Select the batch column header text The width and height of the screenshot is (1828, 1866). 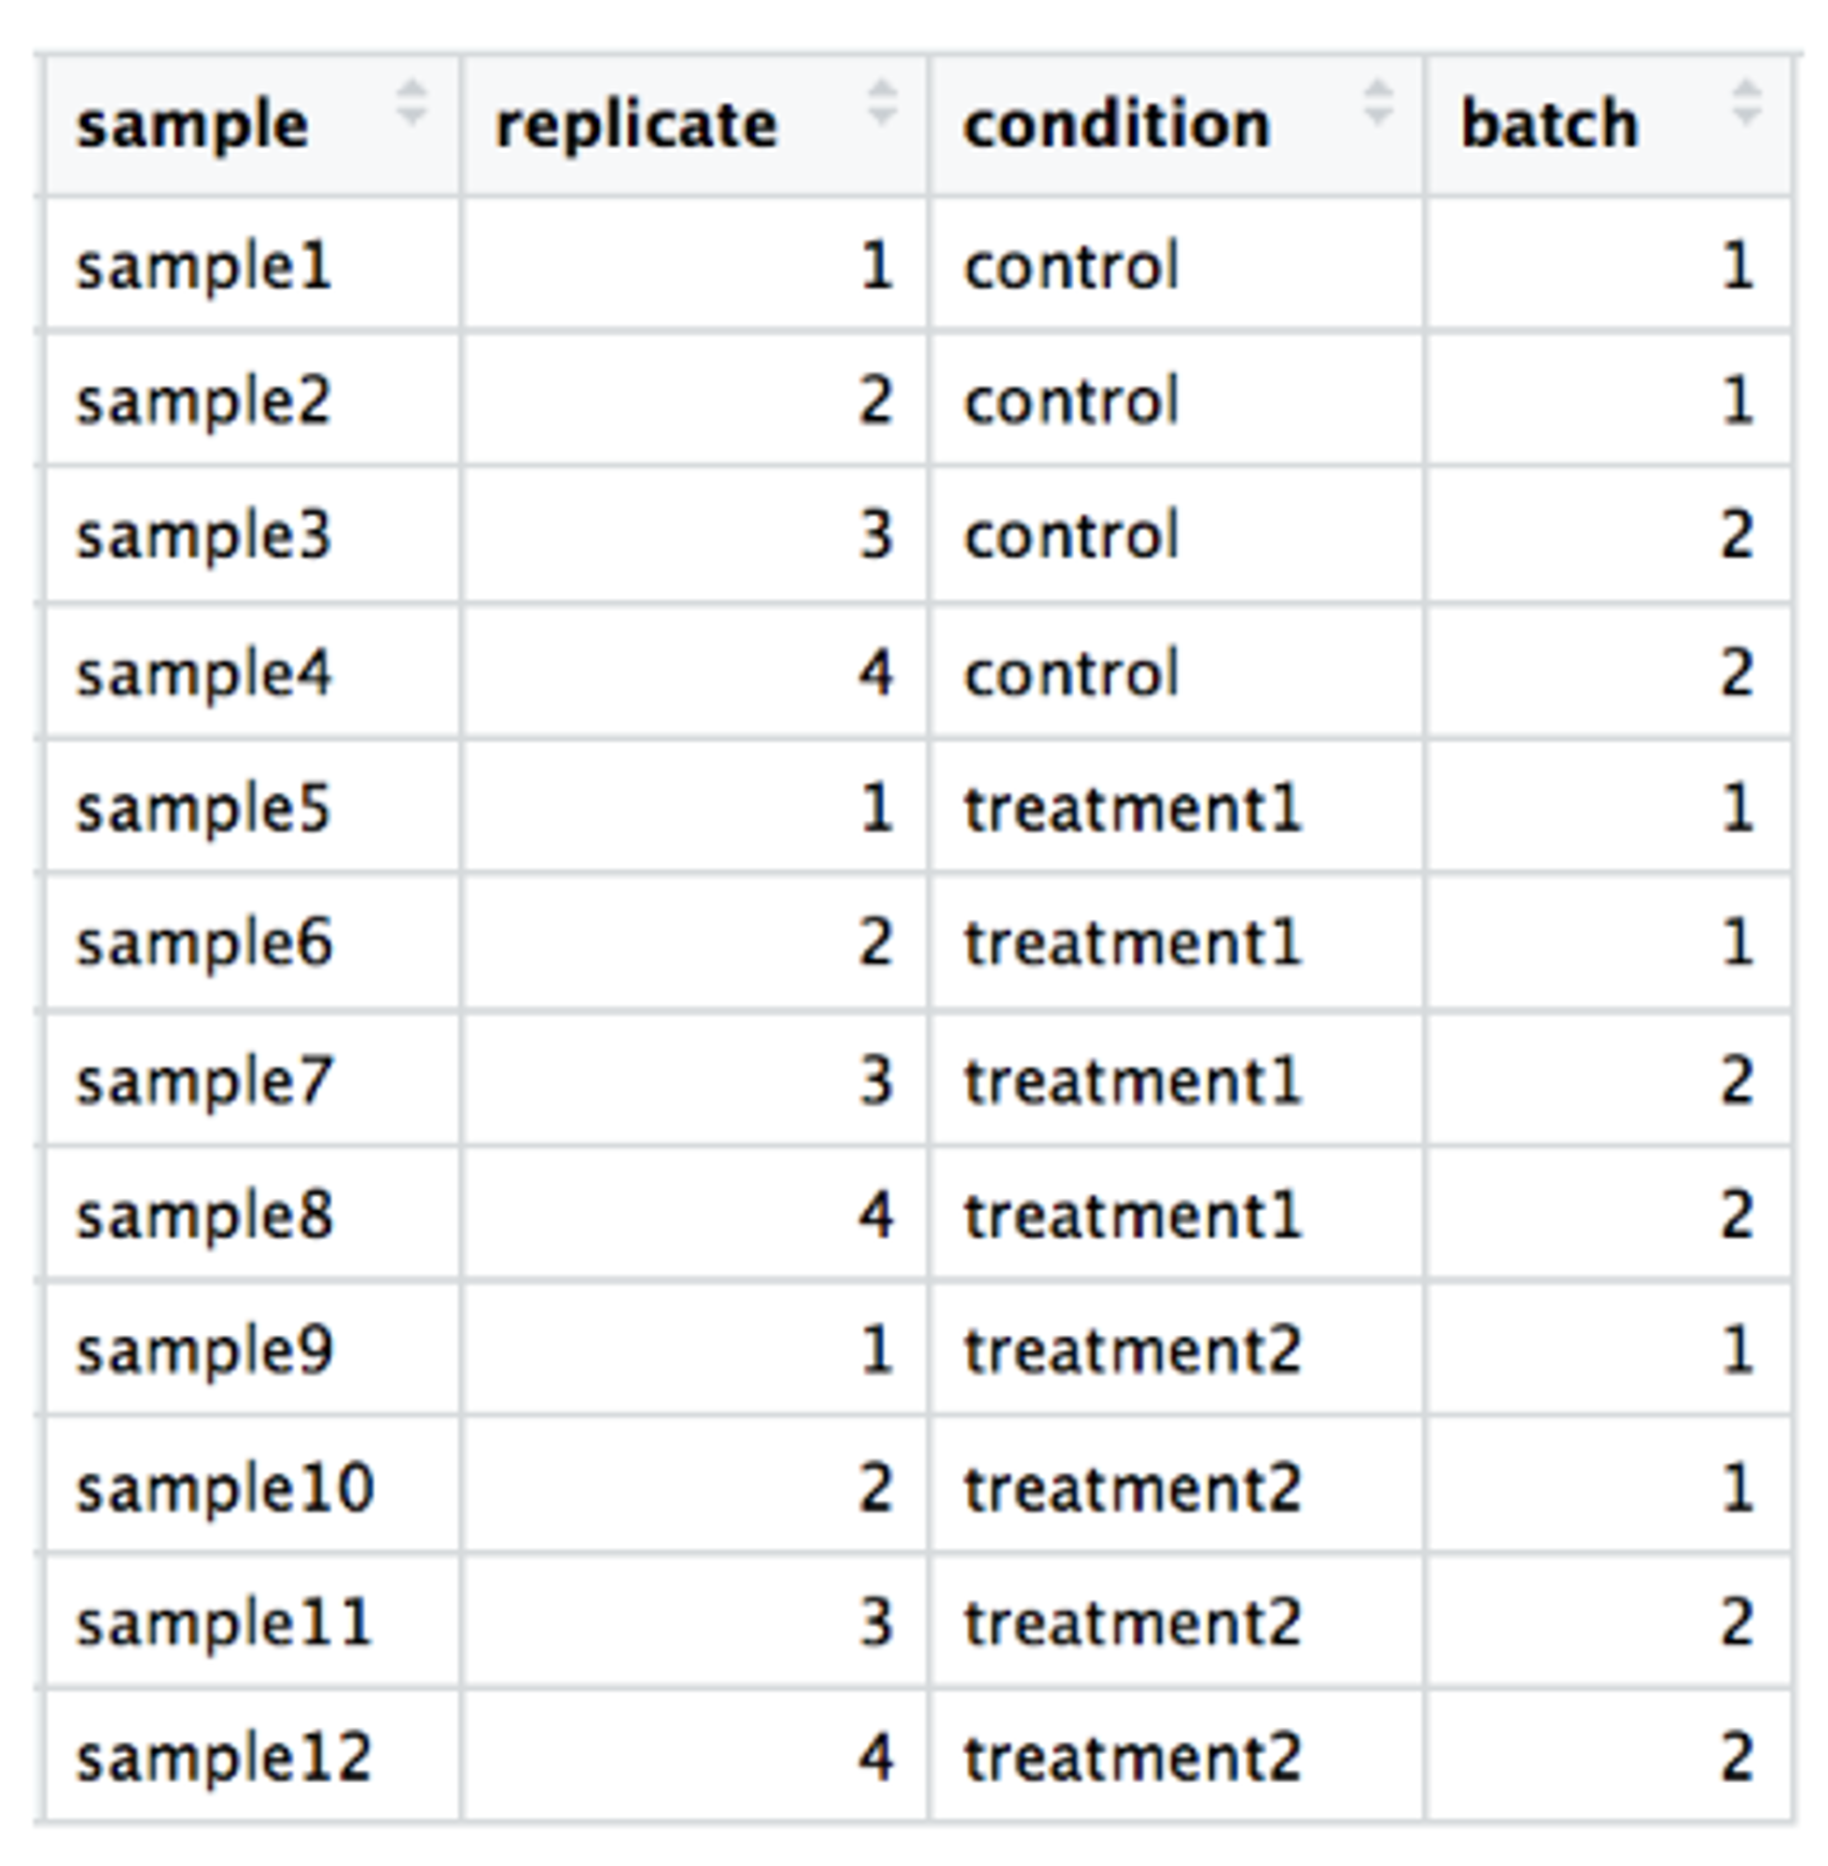click(x=1549, y=125)
